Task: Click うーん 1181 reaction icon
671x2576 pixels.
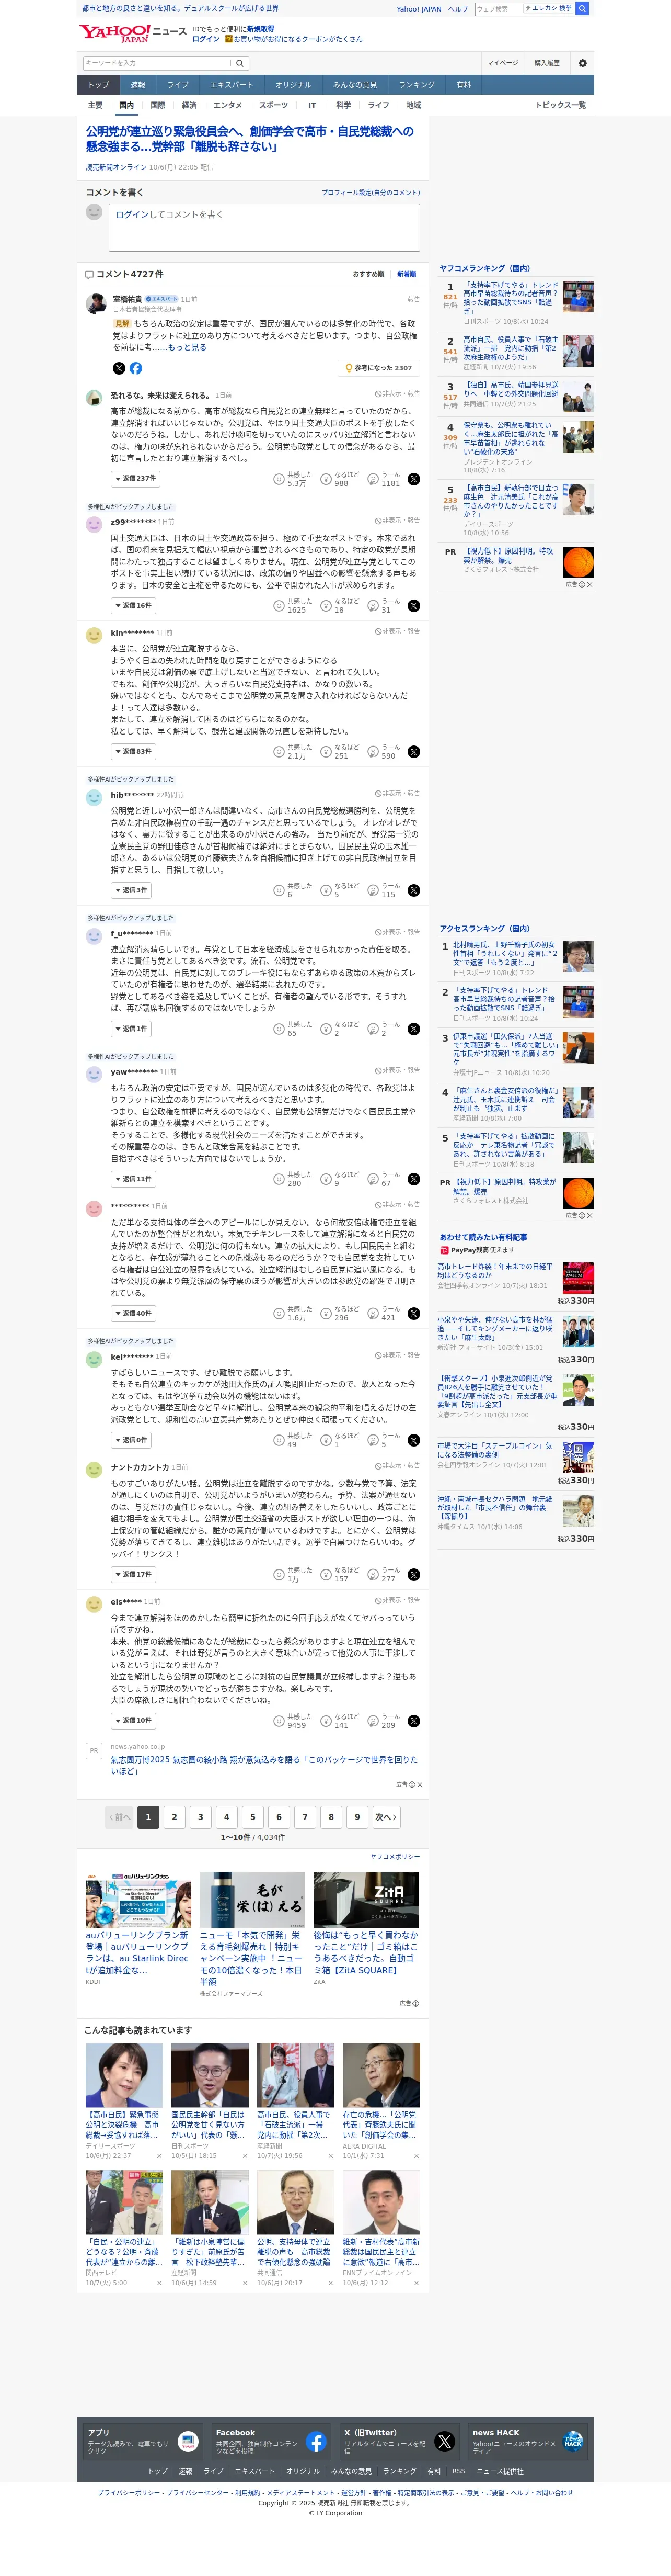Action: pyautogui.click(x=374, y=479)
